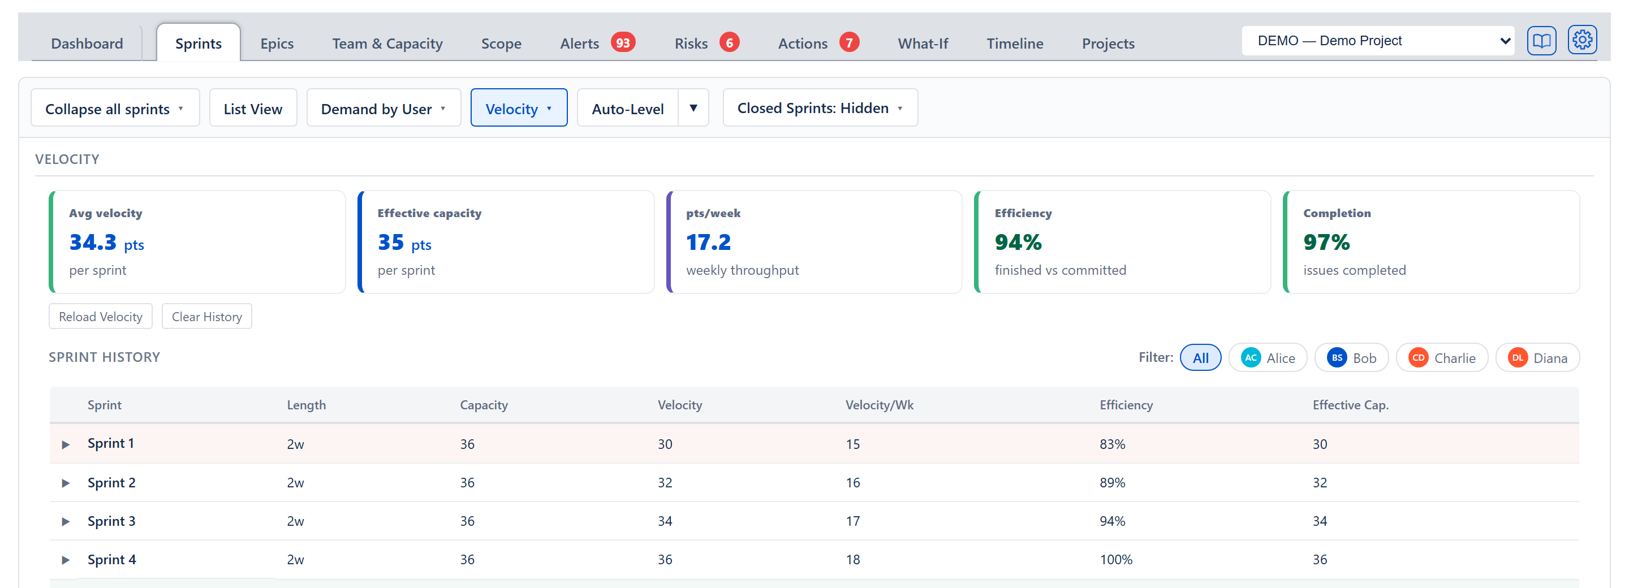1629x588 pixels.
Task: Switch to the Dashboard tab
Action: point(87,43)
